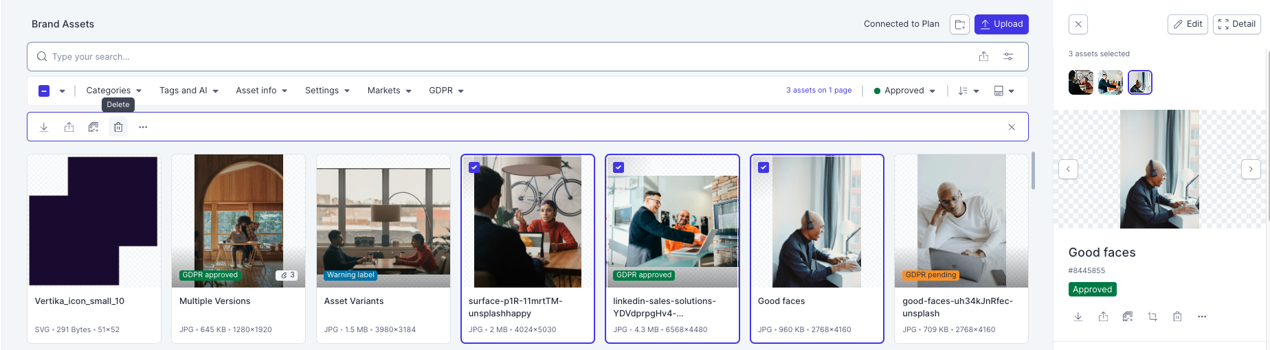Close the bulk action toolbar

1012,127
